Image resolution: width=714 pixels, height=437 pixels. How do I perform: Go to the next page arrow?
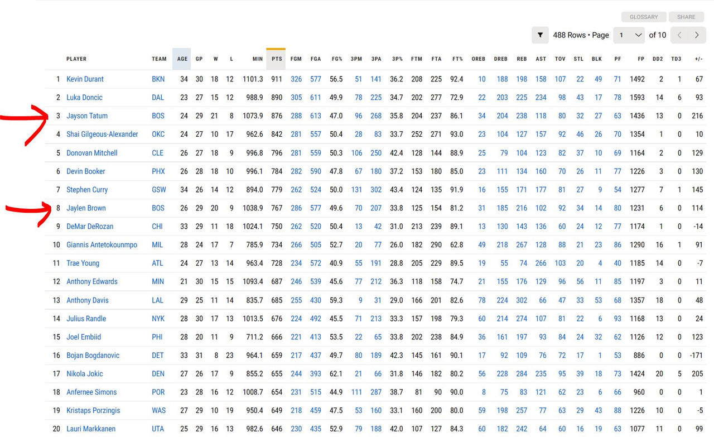tap(697, 35)
